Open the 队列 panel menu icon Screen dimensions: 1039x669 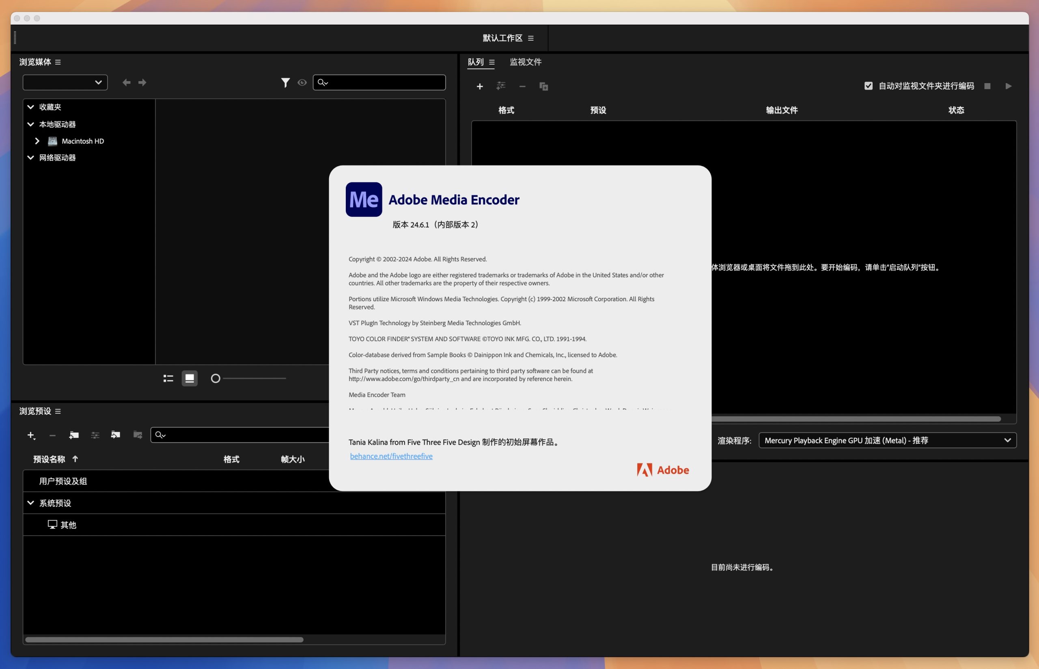click(x=491, y=62)
